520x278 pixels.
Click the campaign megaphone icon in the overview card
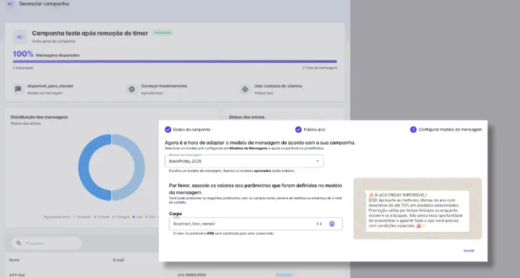[x=20, y=37]
